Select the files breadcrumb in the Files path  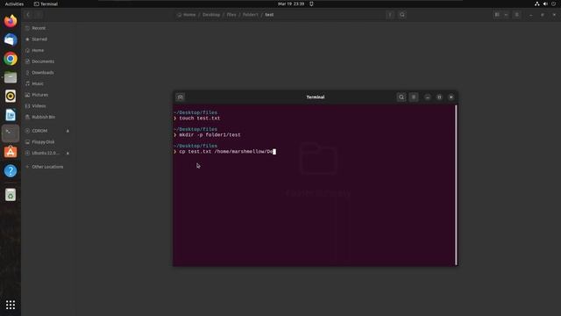pyautogui.click(x=231, y=15)
